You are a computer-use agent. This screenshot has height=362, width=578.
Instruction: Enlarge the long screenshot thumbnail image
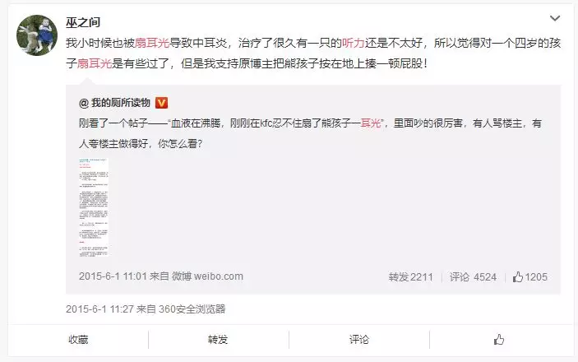(94, 207)
